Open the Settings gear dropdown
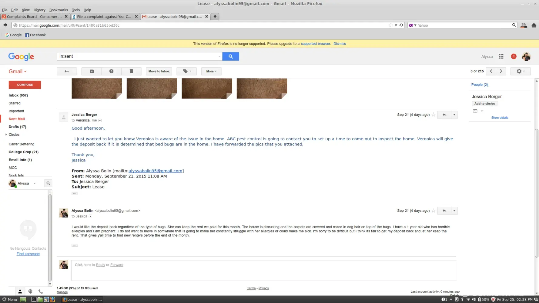 [x=520, y=71]
